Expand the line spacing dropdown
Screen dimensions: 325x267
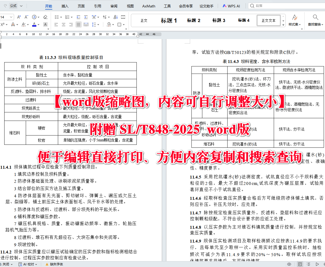pyautogui.click(x=99, y=24)
